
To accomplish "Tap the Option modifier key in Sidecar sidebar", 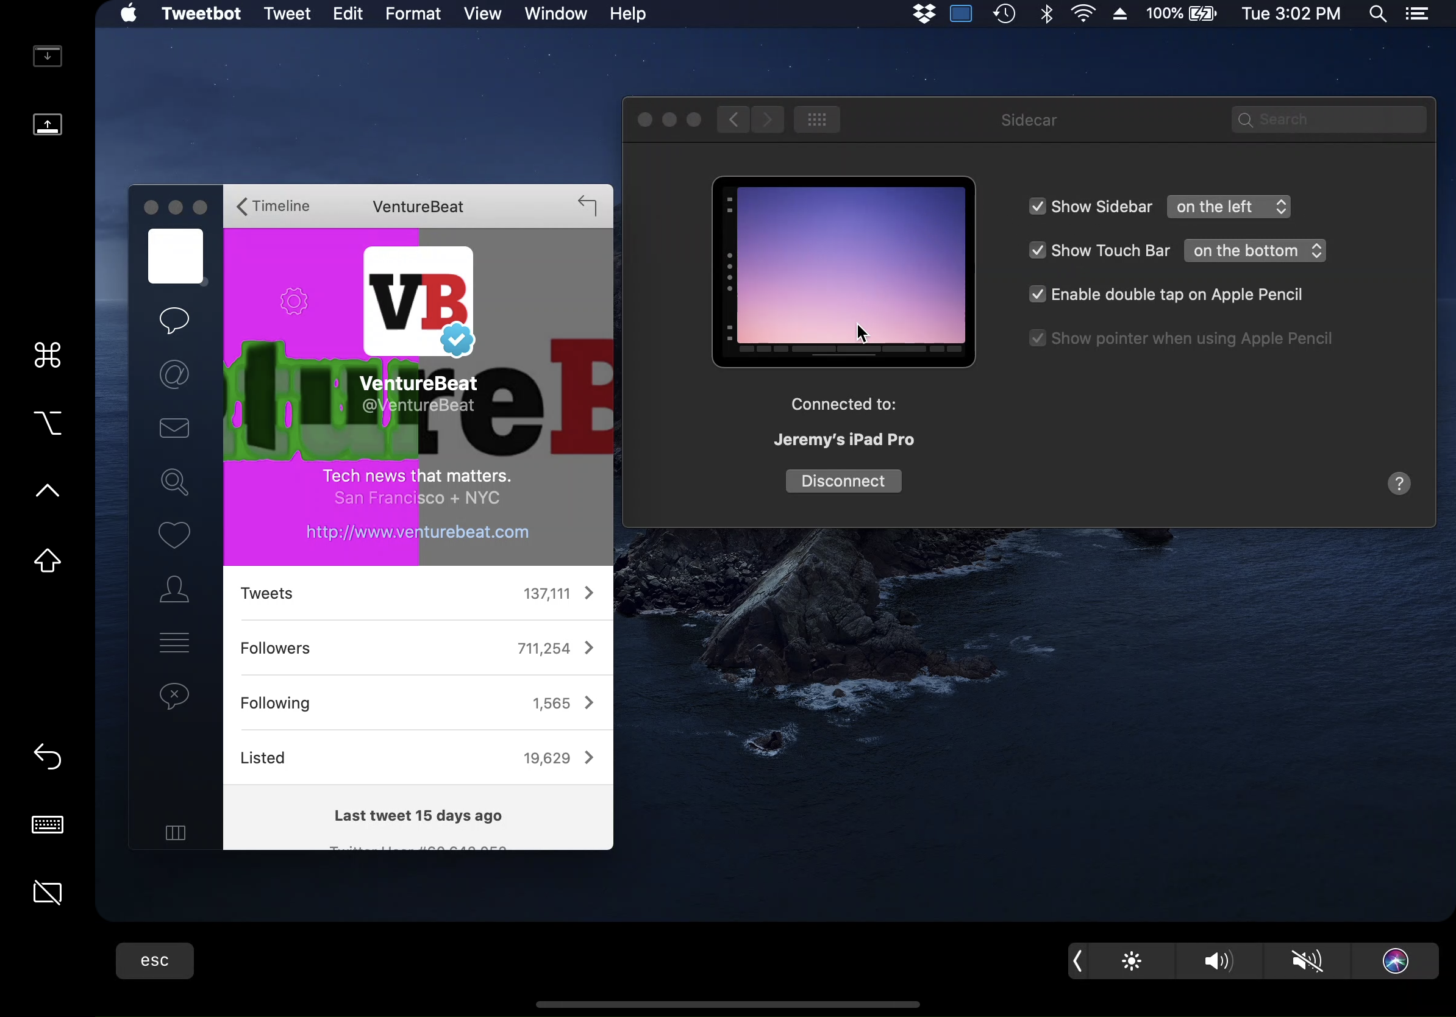I will (x=48, y=423).
